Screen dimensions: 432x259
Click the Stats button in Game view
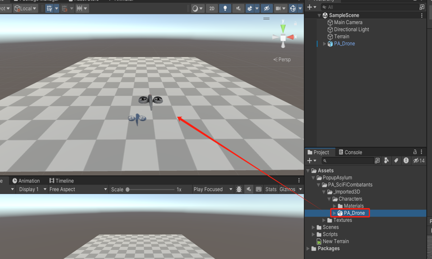271,189
